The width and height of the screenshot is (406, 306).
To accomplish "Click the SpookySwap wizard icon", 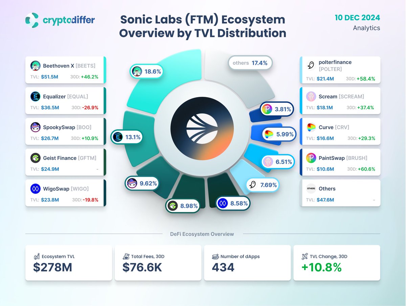I will pos(36,127).
